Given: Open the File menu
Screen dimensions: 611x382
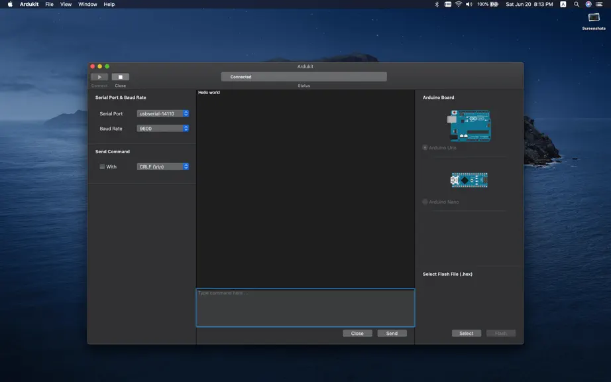Looking at the screenshot, I should [50, 4].
